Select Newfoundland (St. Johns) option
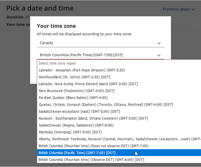Viewport: 201px width, 167px height. pyautogui.click(x=119, y=77)
